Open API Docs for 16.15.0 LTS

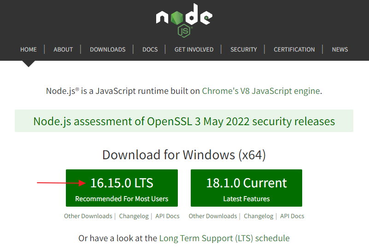[x=167, y=216]
